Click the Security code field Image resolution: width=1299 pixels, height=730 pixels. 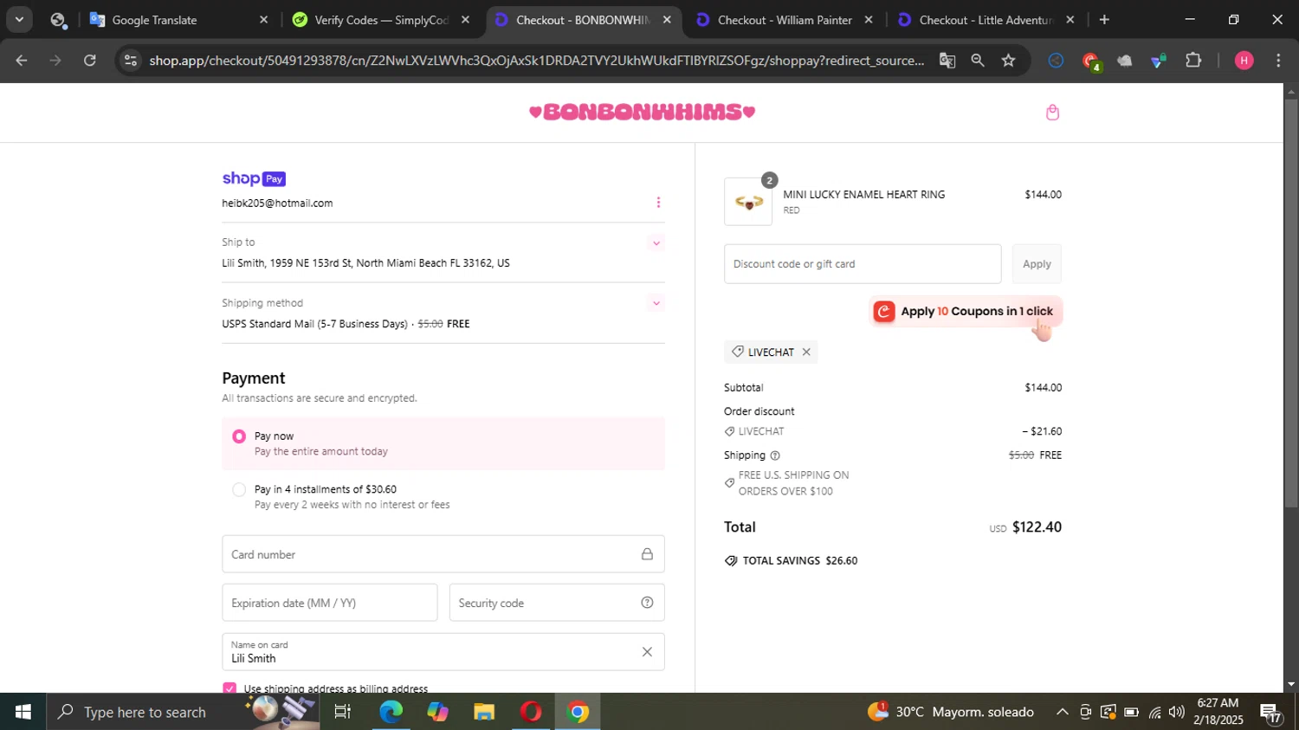click(557, 603)
